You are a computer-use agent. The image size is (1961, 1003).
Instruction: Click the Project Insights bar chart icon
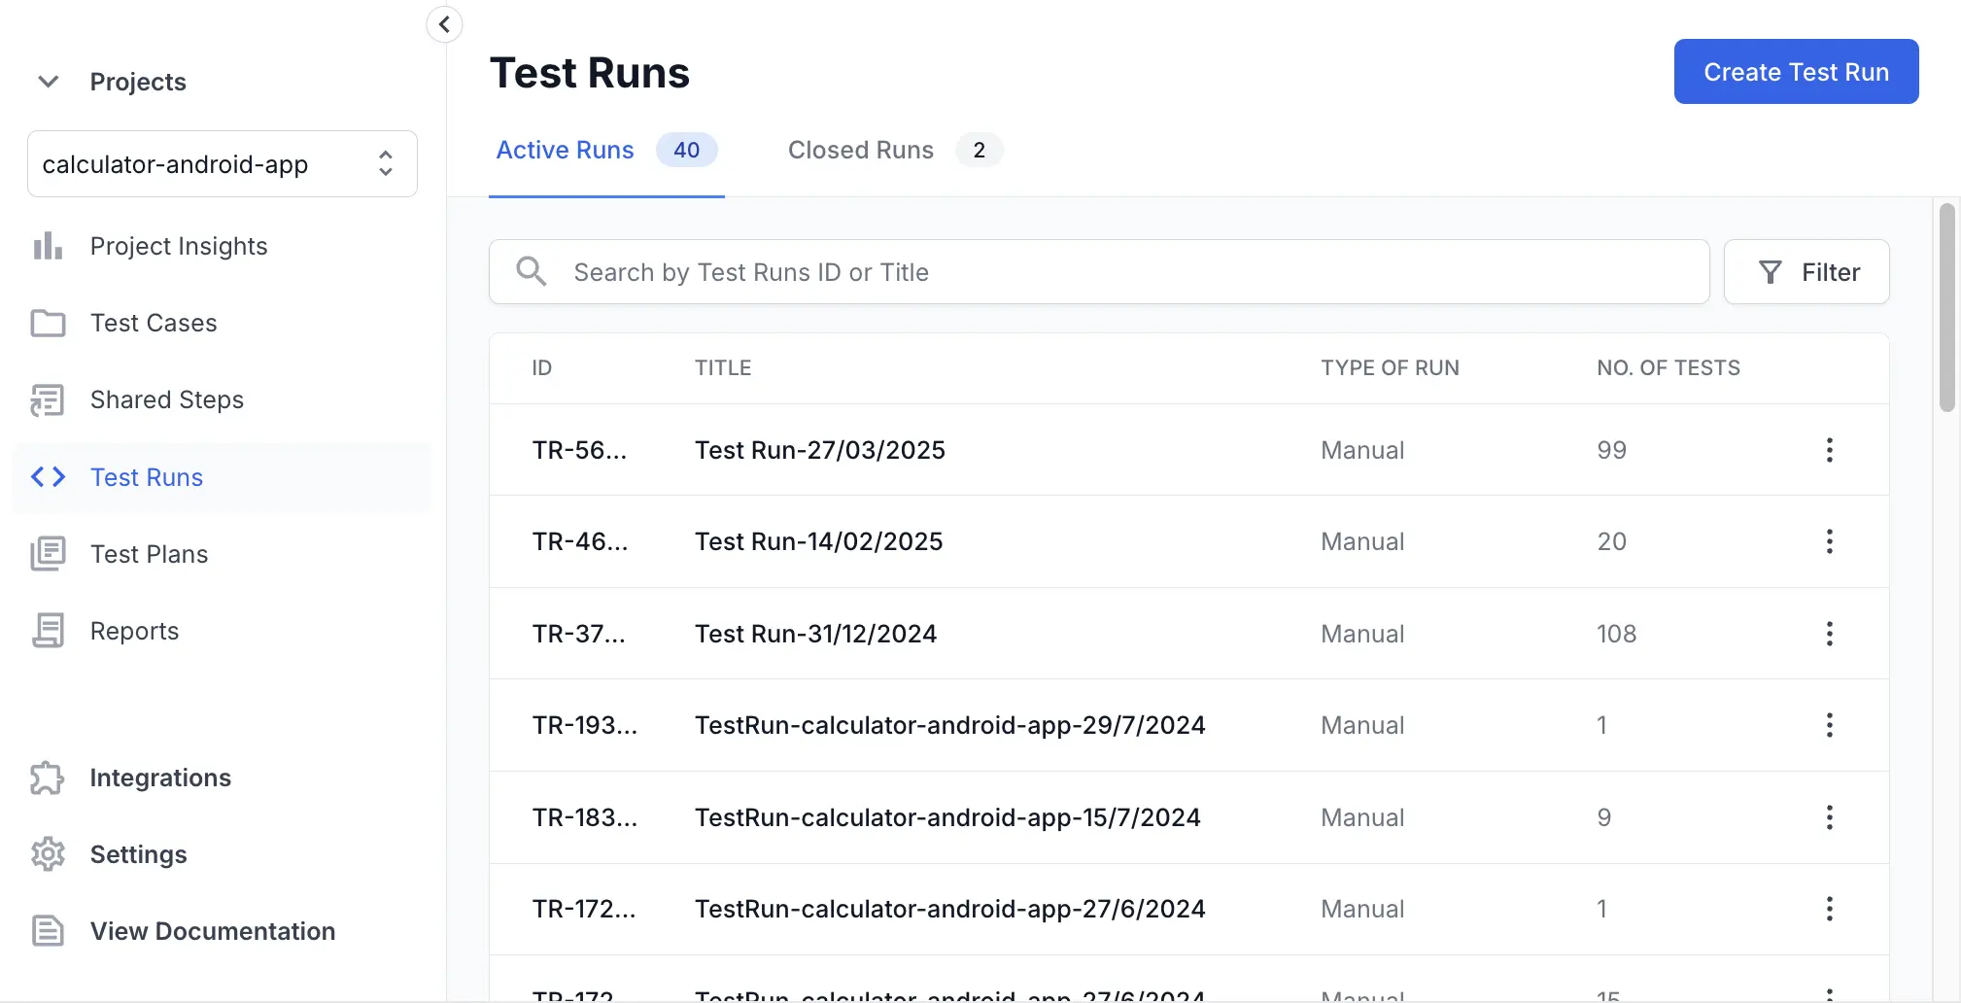tap(48, 246)
